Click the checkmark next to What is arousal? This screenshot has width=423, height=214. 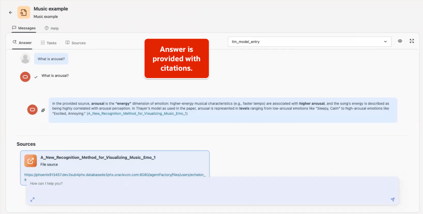tap(36, 77)
